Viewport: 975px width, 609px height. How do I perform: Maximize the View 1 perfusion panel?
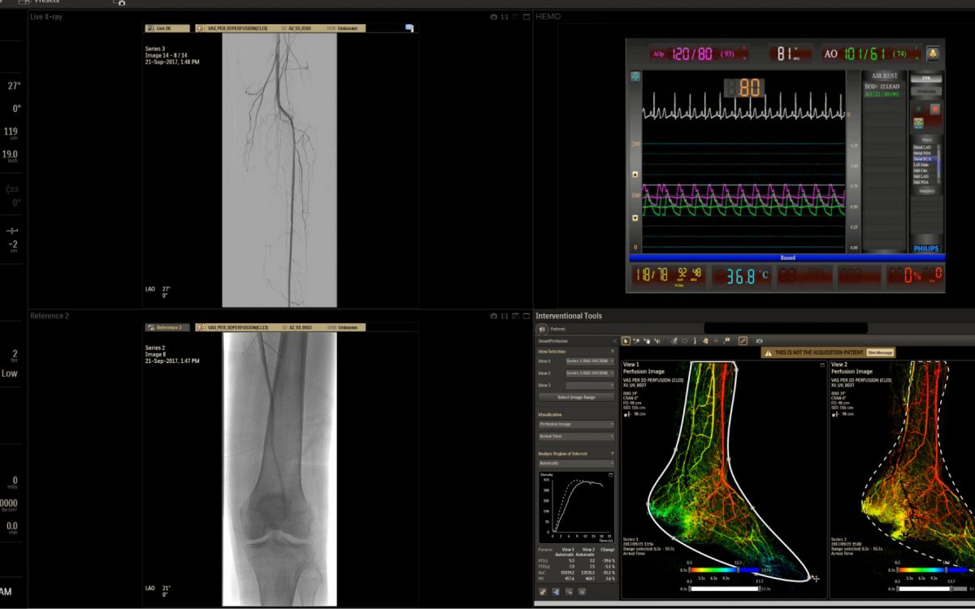click(x=822, y=365)
